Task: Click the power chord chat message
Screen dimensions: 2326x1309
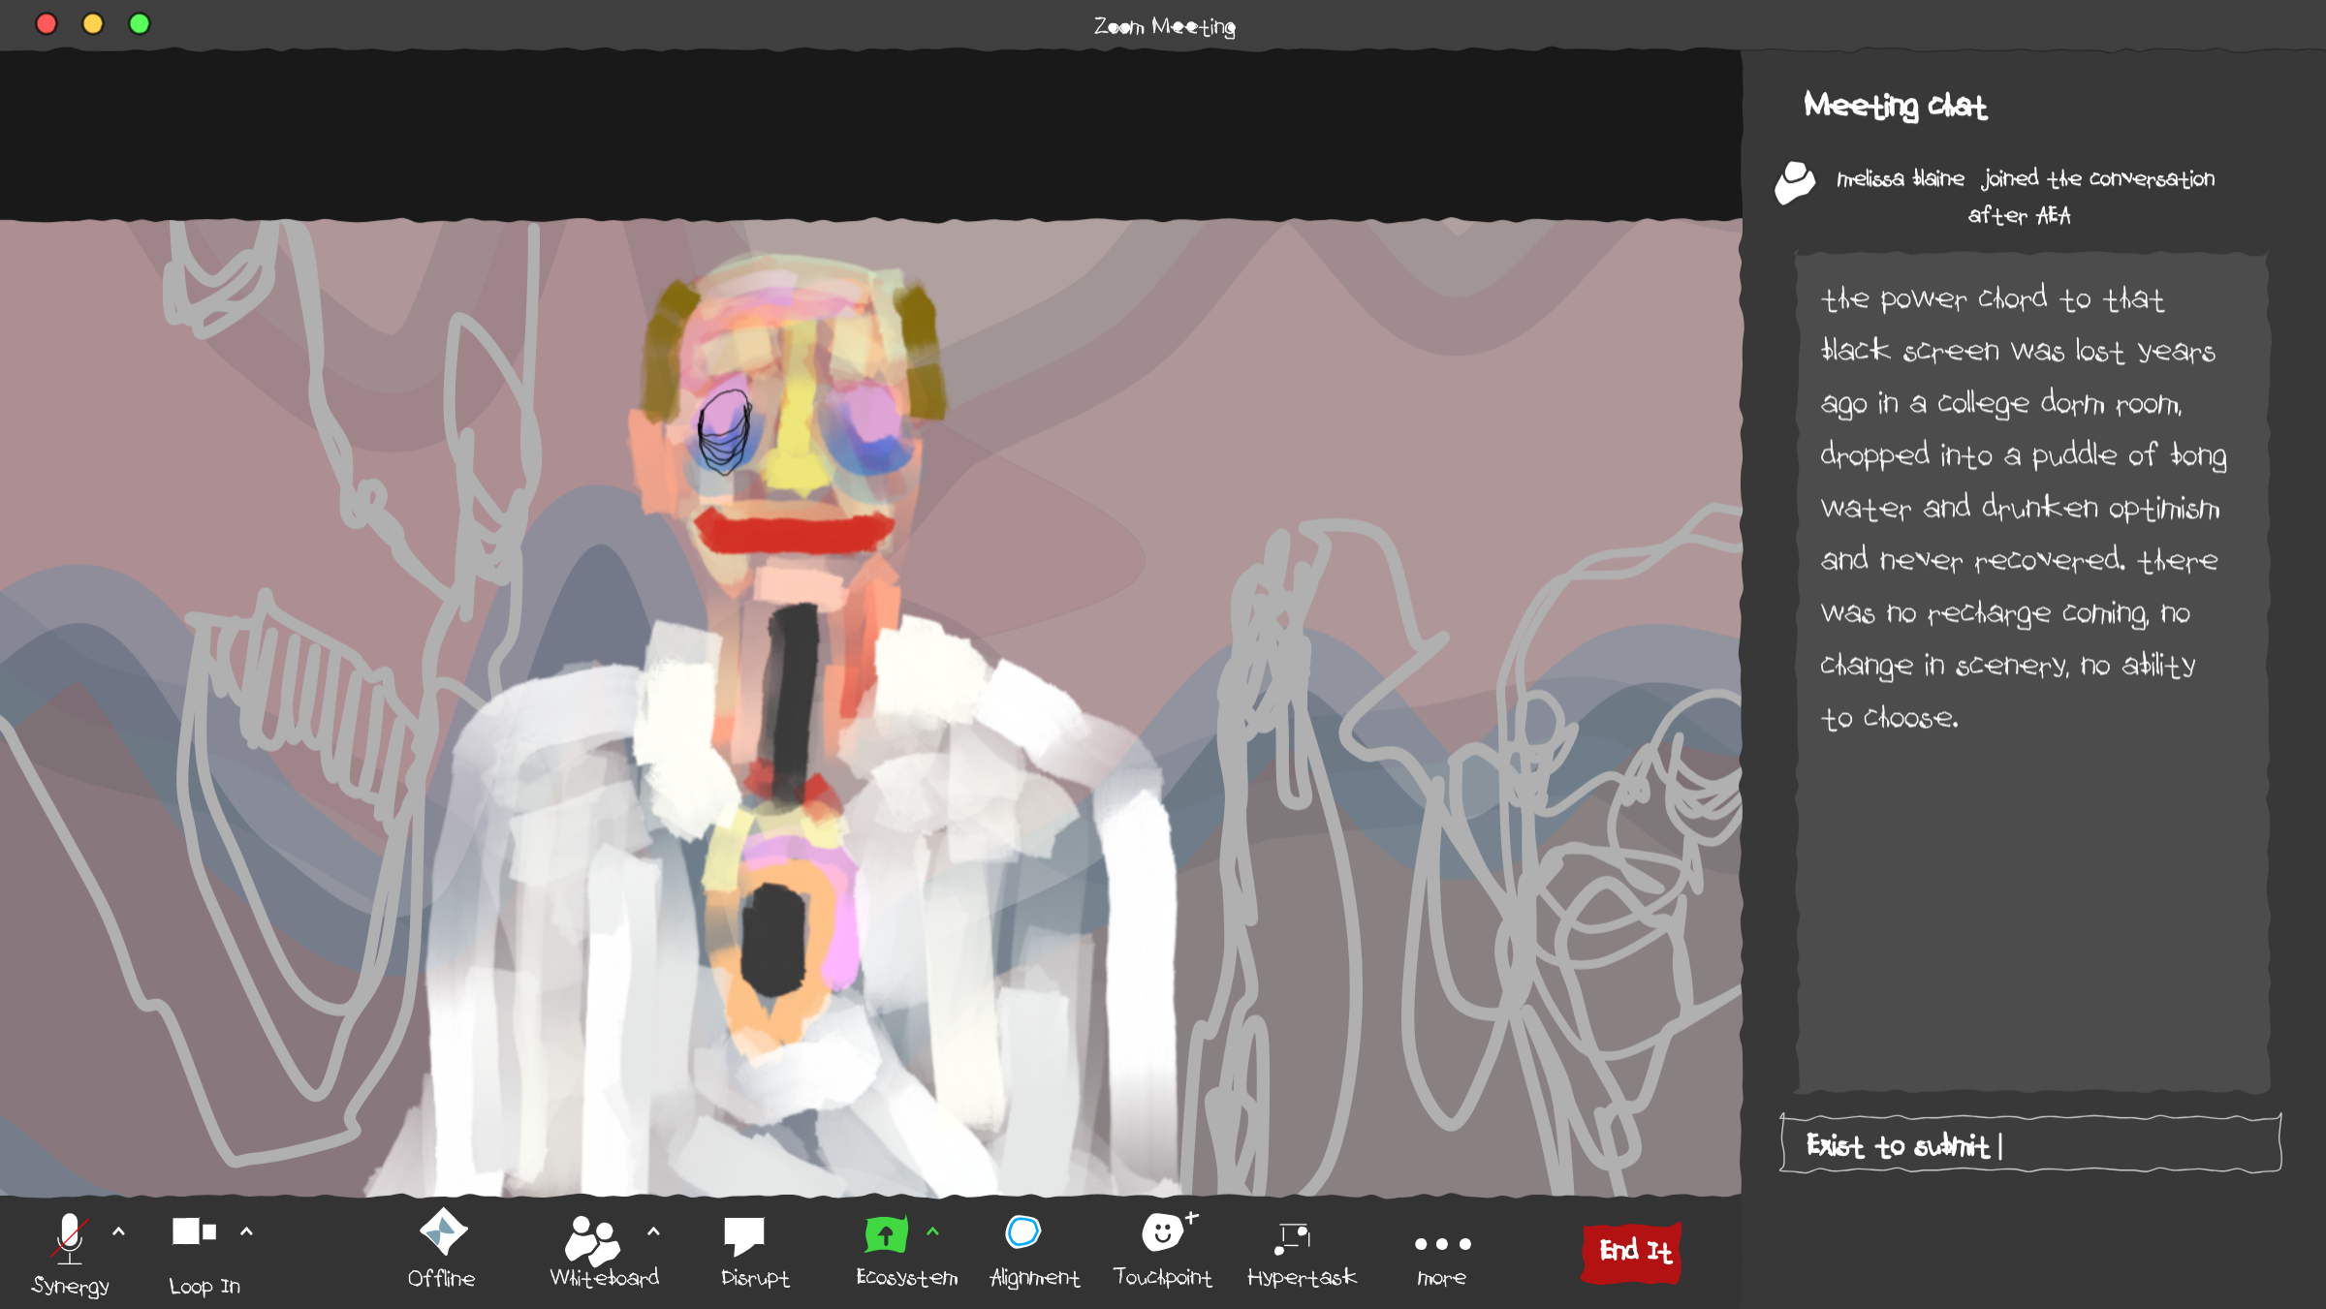Action: [2024, 507]
